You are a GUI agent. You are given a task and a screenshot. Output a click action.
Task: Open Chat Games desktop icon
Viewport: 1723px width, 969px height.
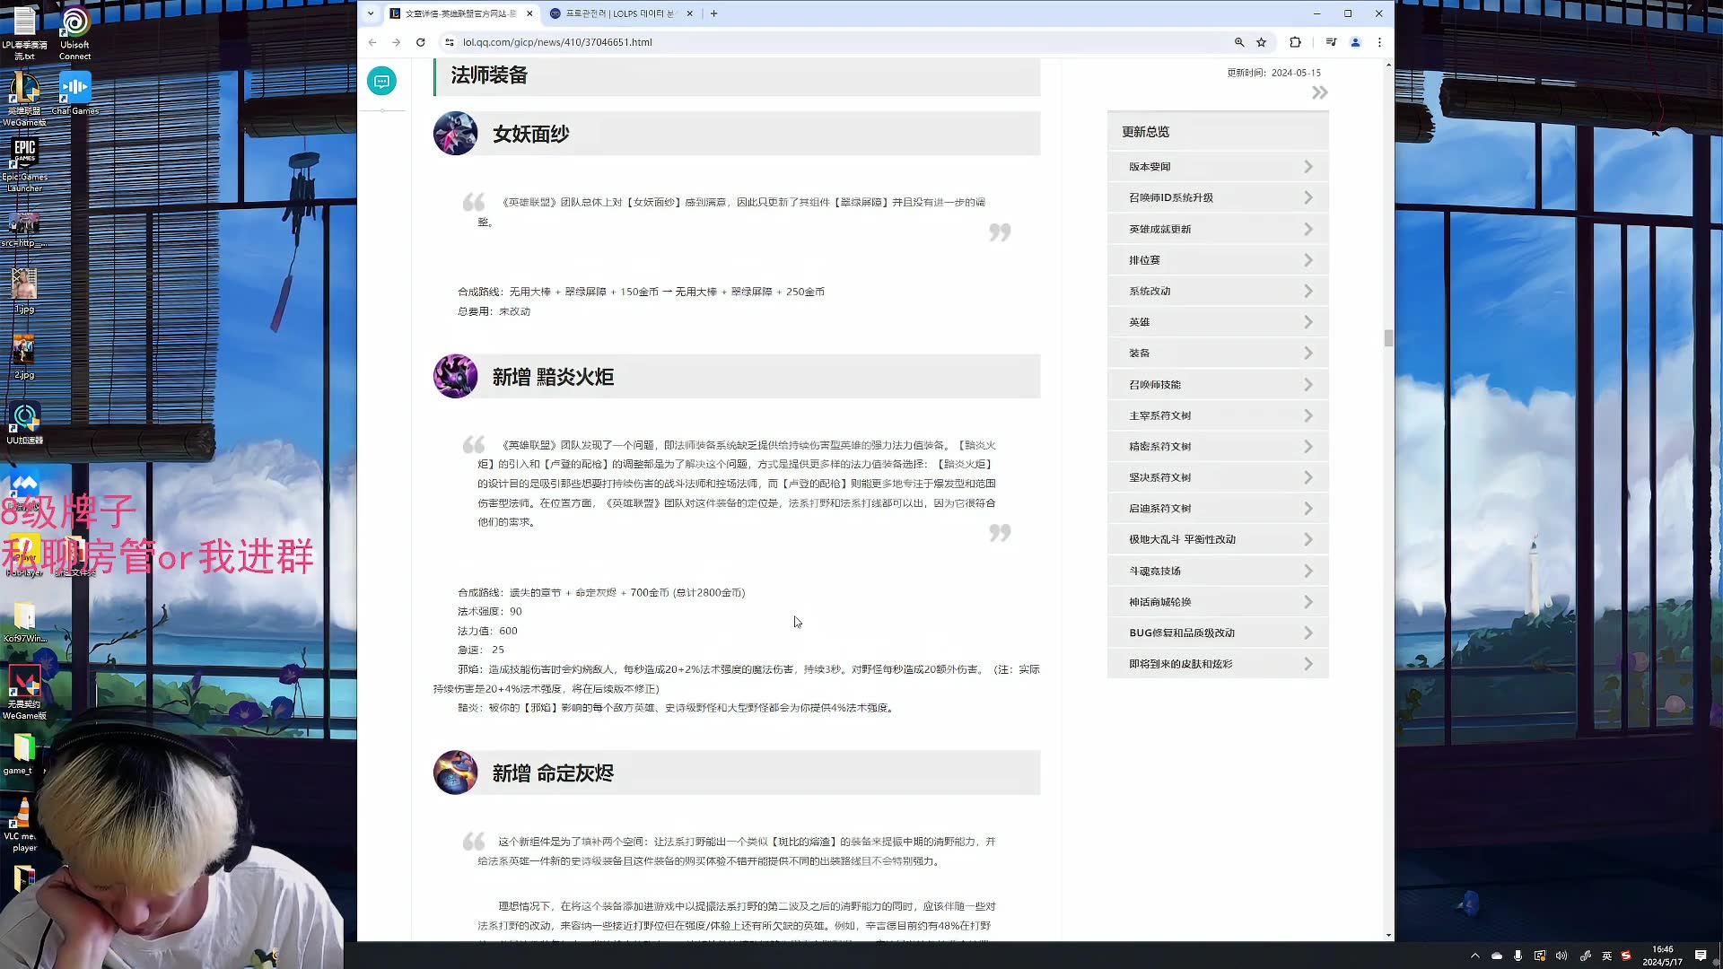(74, 93)
